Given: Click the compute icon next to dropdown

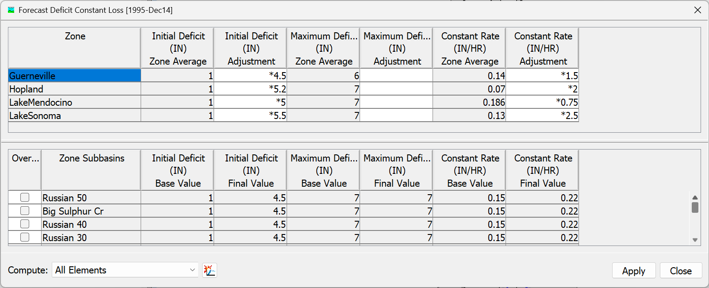Looking at the screenshot, I should click(210, 270).
